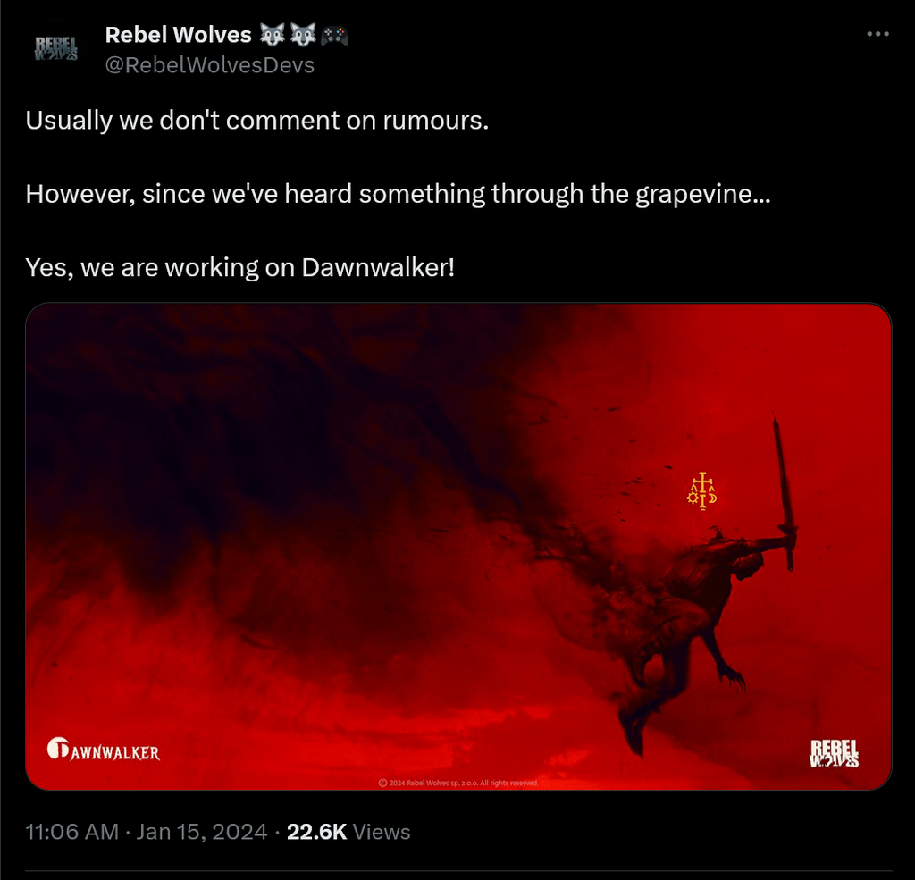Image resolution: width=915 pixels, height=880 pixels.
Task: Click the Rebel Wolves profile avatar
Action: coord(56,48)
